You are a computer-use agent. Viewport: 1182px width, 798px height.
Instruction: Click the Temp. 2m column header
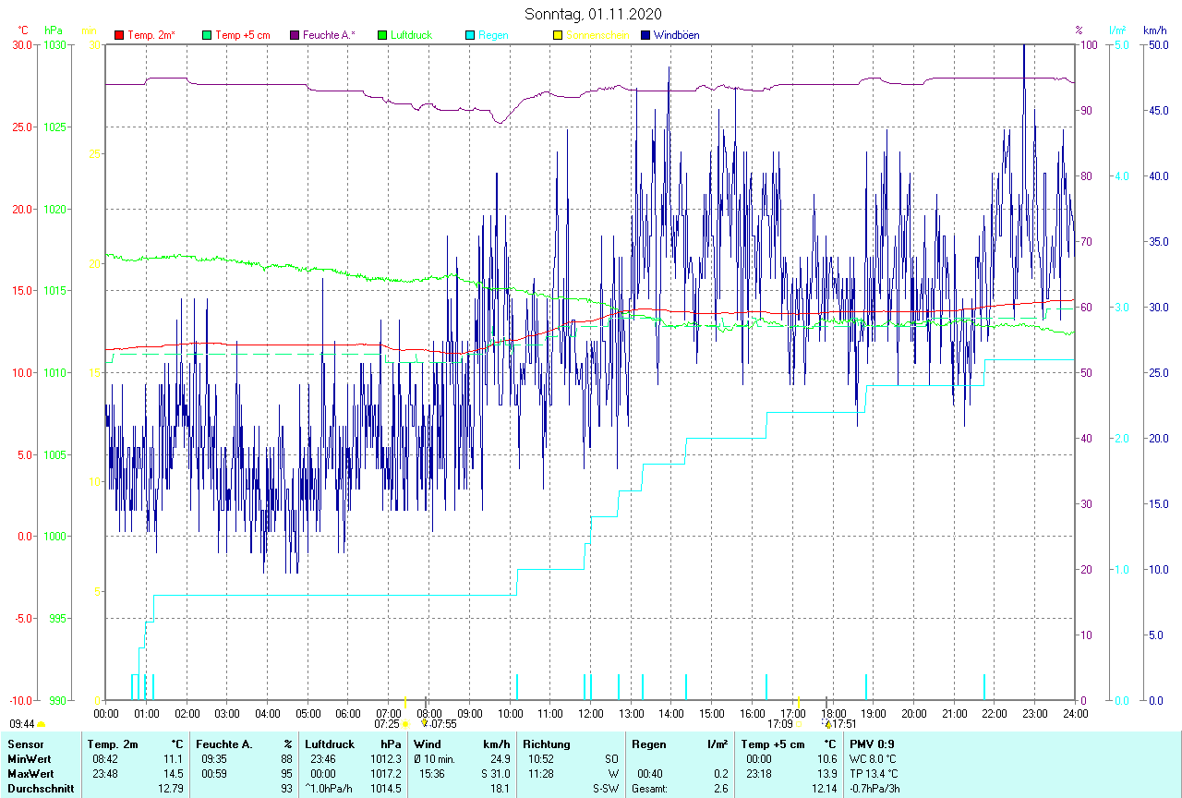click(113, 744)
